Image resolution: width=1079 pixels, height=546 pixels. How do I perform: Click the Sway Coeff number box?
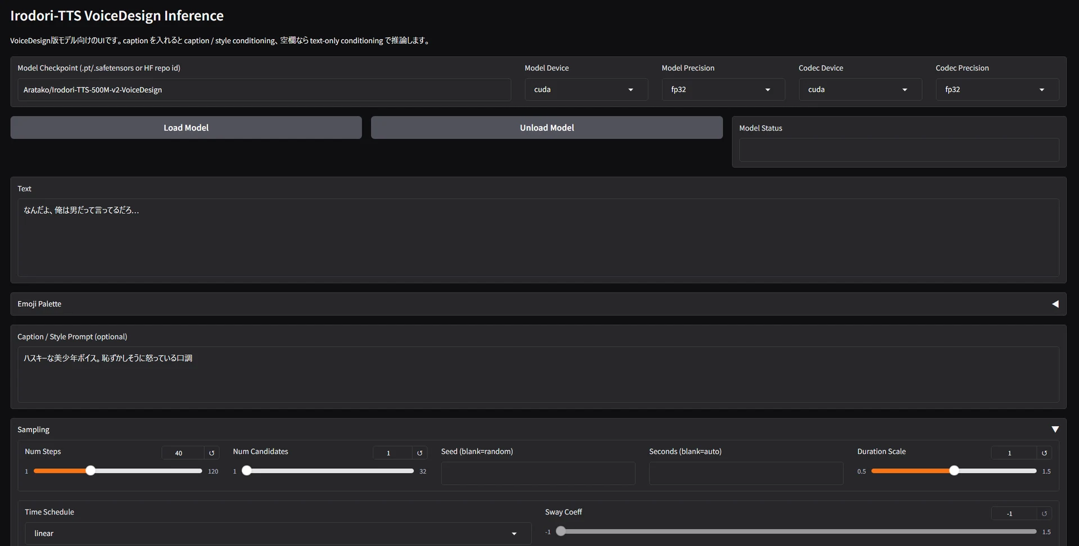click(1014, 514)
